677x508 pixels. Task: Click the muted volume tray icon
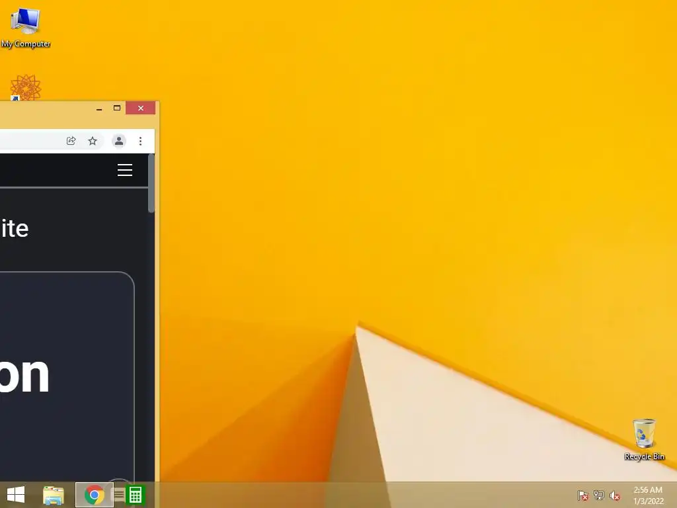(x=615, y=495)
